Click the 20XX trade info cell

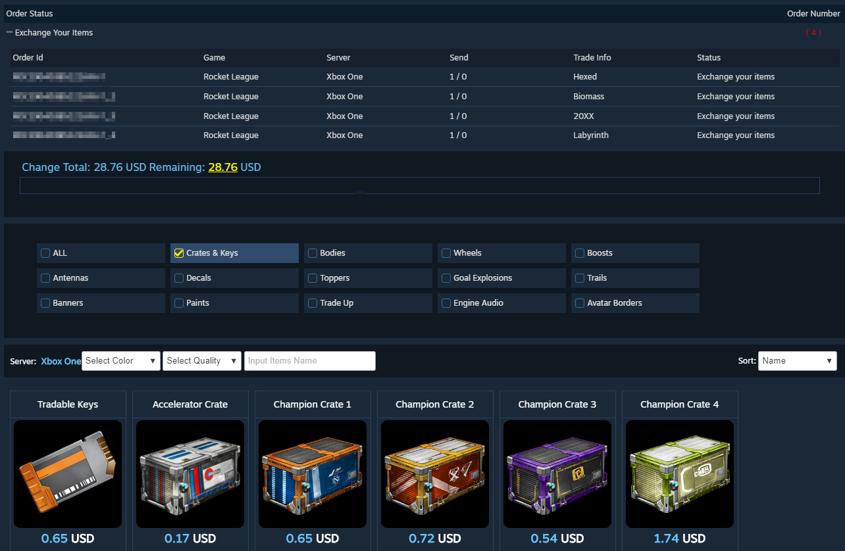tap(584, 116)
